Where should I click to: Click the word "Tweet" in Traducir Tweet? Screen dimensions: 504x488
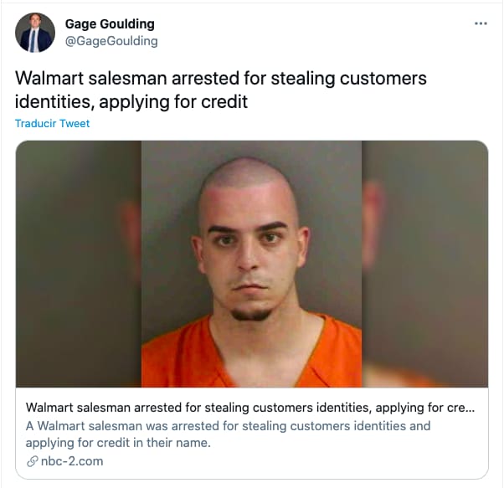(75, 123)
